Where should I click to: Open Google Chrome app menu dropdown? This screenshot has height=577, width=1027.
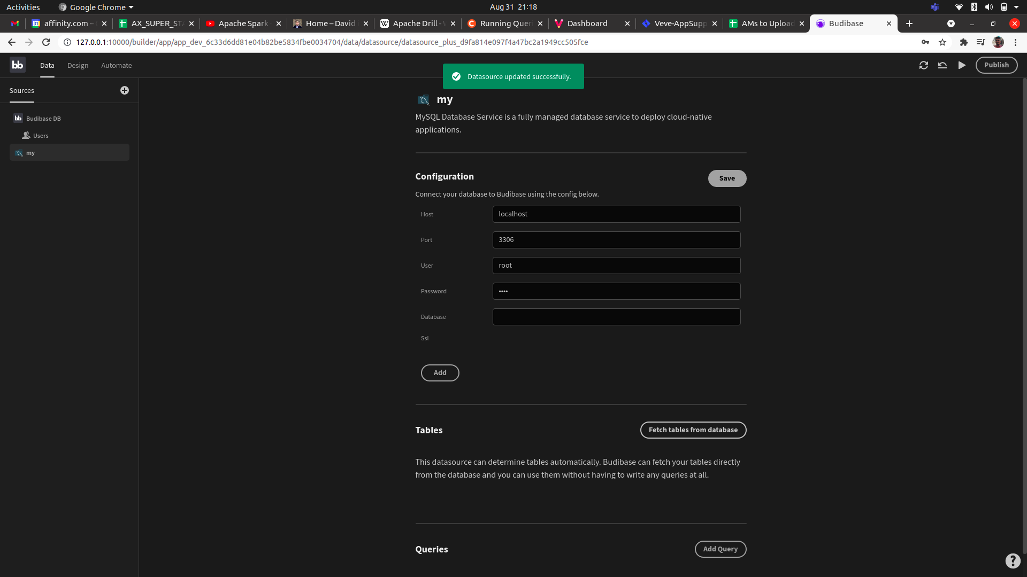[97, 7]
